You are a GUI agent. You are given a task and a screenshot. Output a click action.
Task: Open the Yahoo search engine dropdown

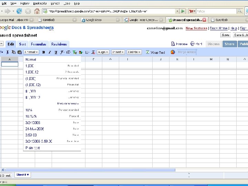click(192, 11)
